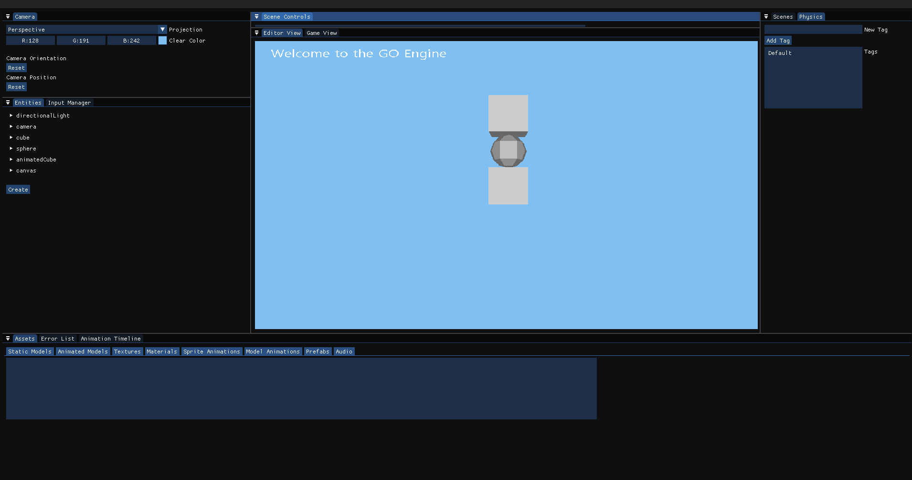Click the New Tag input field
The height and width of the screenshot is (480, 912).
pyautogui.click(x=813, y=30)
